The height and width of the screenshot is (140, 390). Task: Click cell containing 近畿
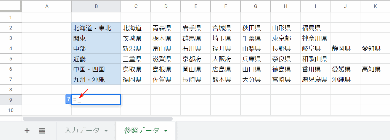coord(96,59)
